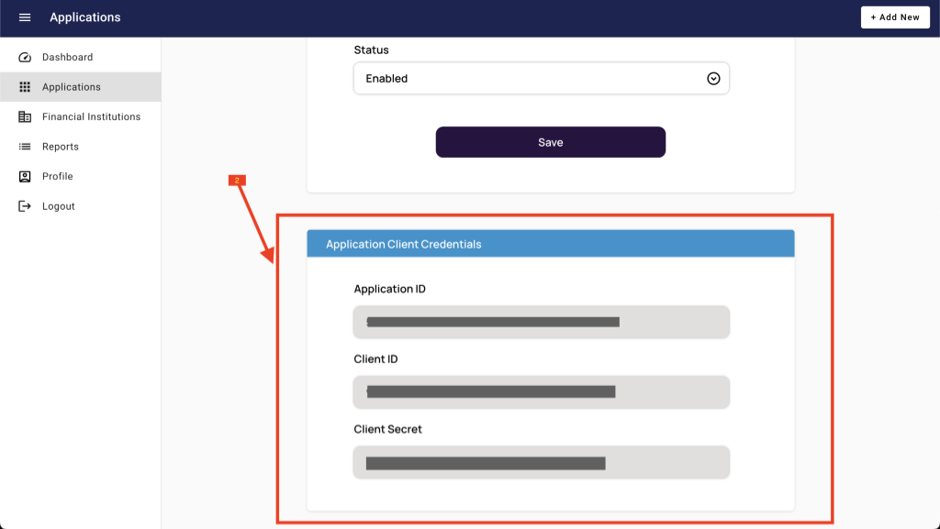Click the Application Client Credentials header
Screen dimensions: 940x529
[550, 244]
